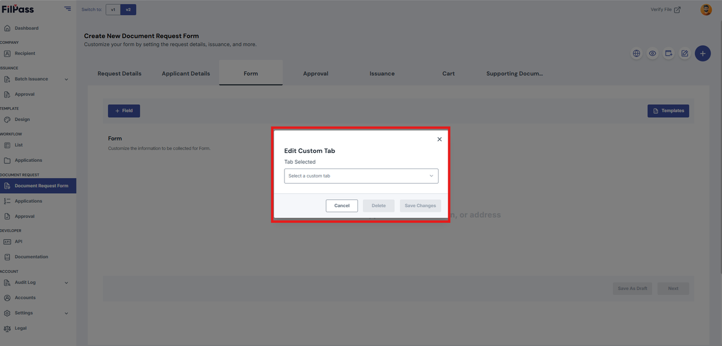Switch to version v2
The height and width of the screenshot is (346, 722).
[x=128, y=10]
